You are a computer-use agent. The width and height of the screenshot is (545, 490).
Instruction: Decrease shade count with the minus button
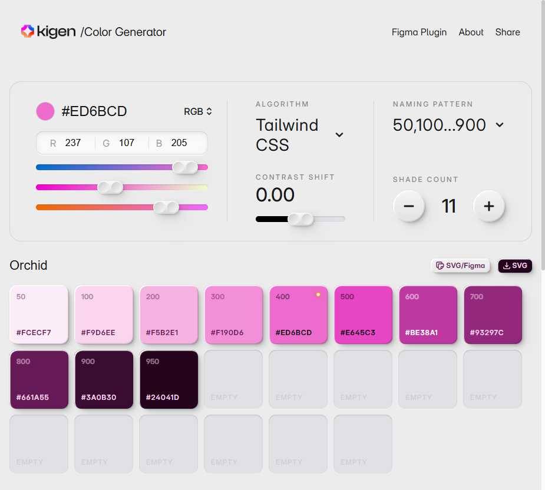tap(409, 206)
